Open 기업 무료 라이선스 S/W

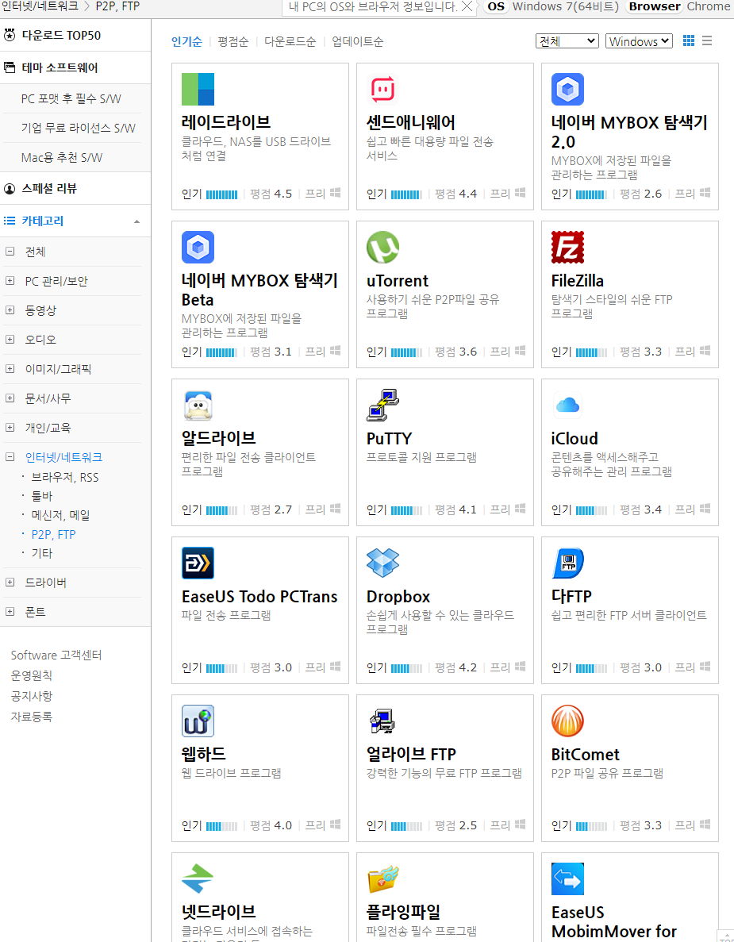pos(78,128)
